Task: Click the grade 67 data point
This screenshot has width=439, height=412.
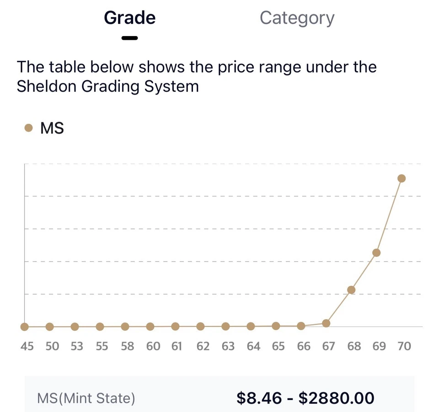Action: (326, 323)
